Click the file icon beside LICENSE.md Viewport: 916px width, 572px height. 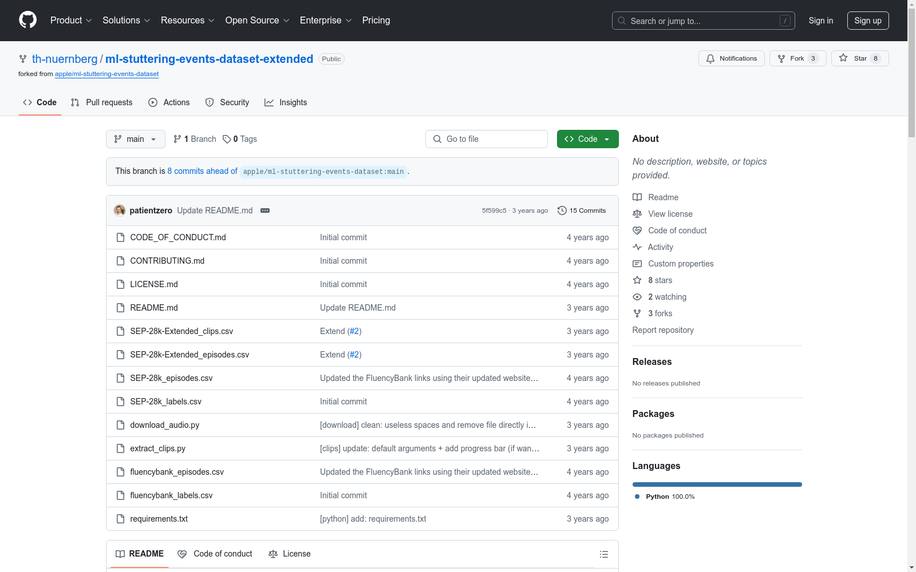coord(120,284)
